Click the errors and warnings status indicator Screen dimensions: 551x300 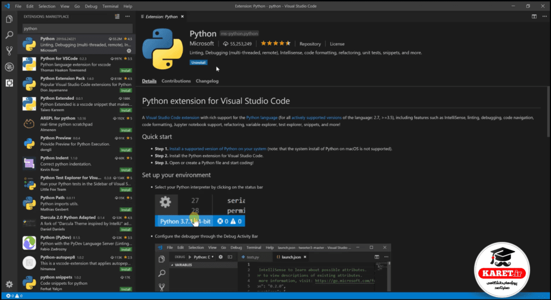point(14,296)
